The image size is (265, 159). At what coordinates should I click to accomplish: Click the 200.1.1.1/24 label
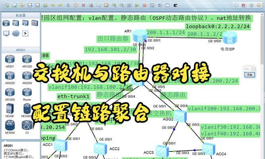click(166, 32)
